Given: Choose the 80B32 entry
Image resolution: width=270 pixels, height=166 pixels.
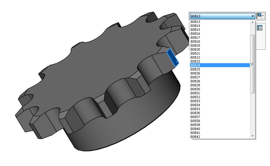Looking at the screenshot, I should point(220,97).
